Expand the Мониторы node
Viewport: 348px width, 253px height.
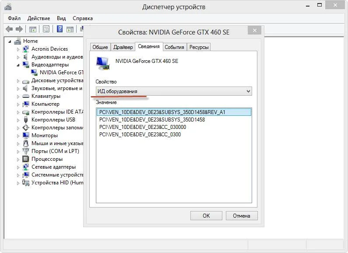(x=18, y=136)
